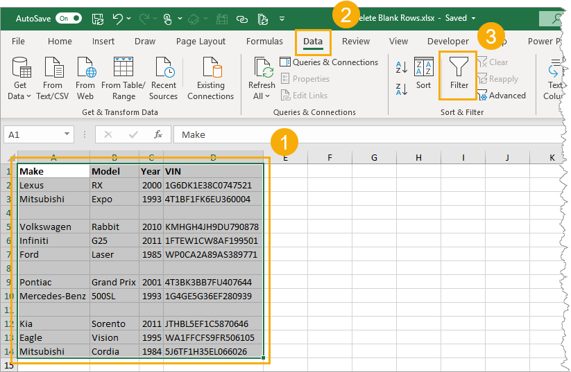Screen dimensions: 571x372
Task: Open the File tab
Action: point(18,41)
